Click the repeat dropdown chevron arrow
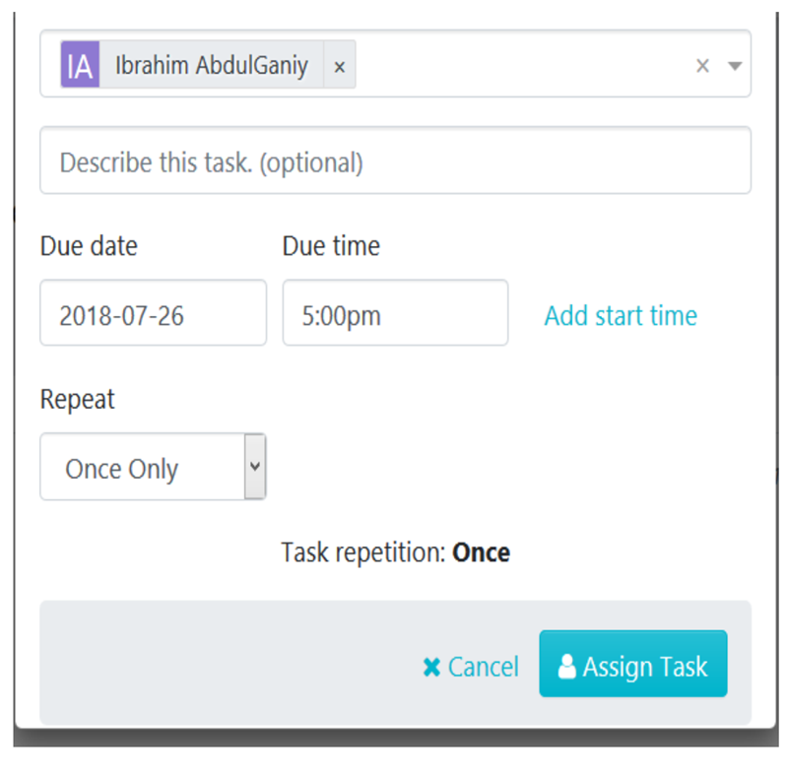 255,467
